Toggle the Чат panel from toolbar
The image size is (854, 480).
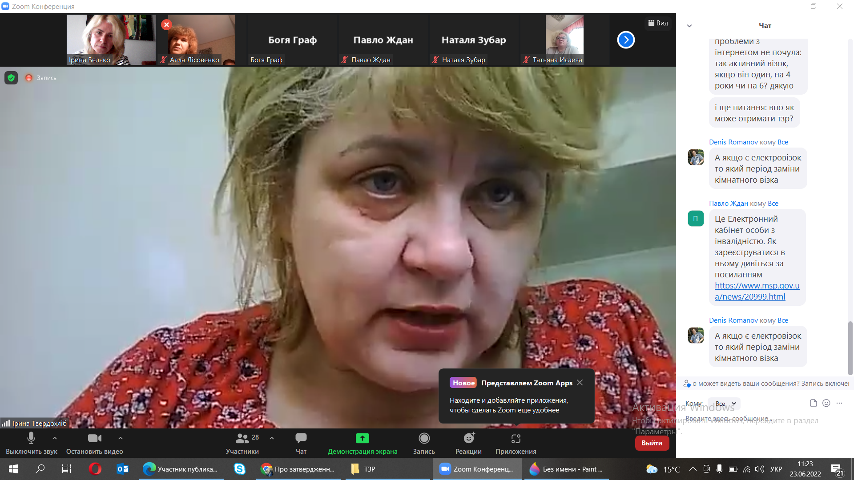(301, 443)
